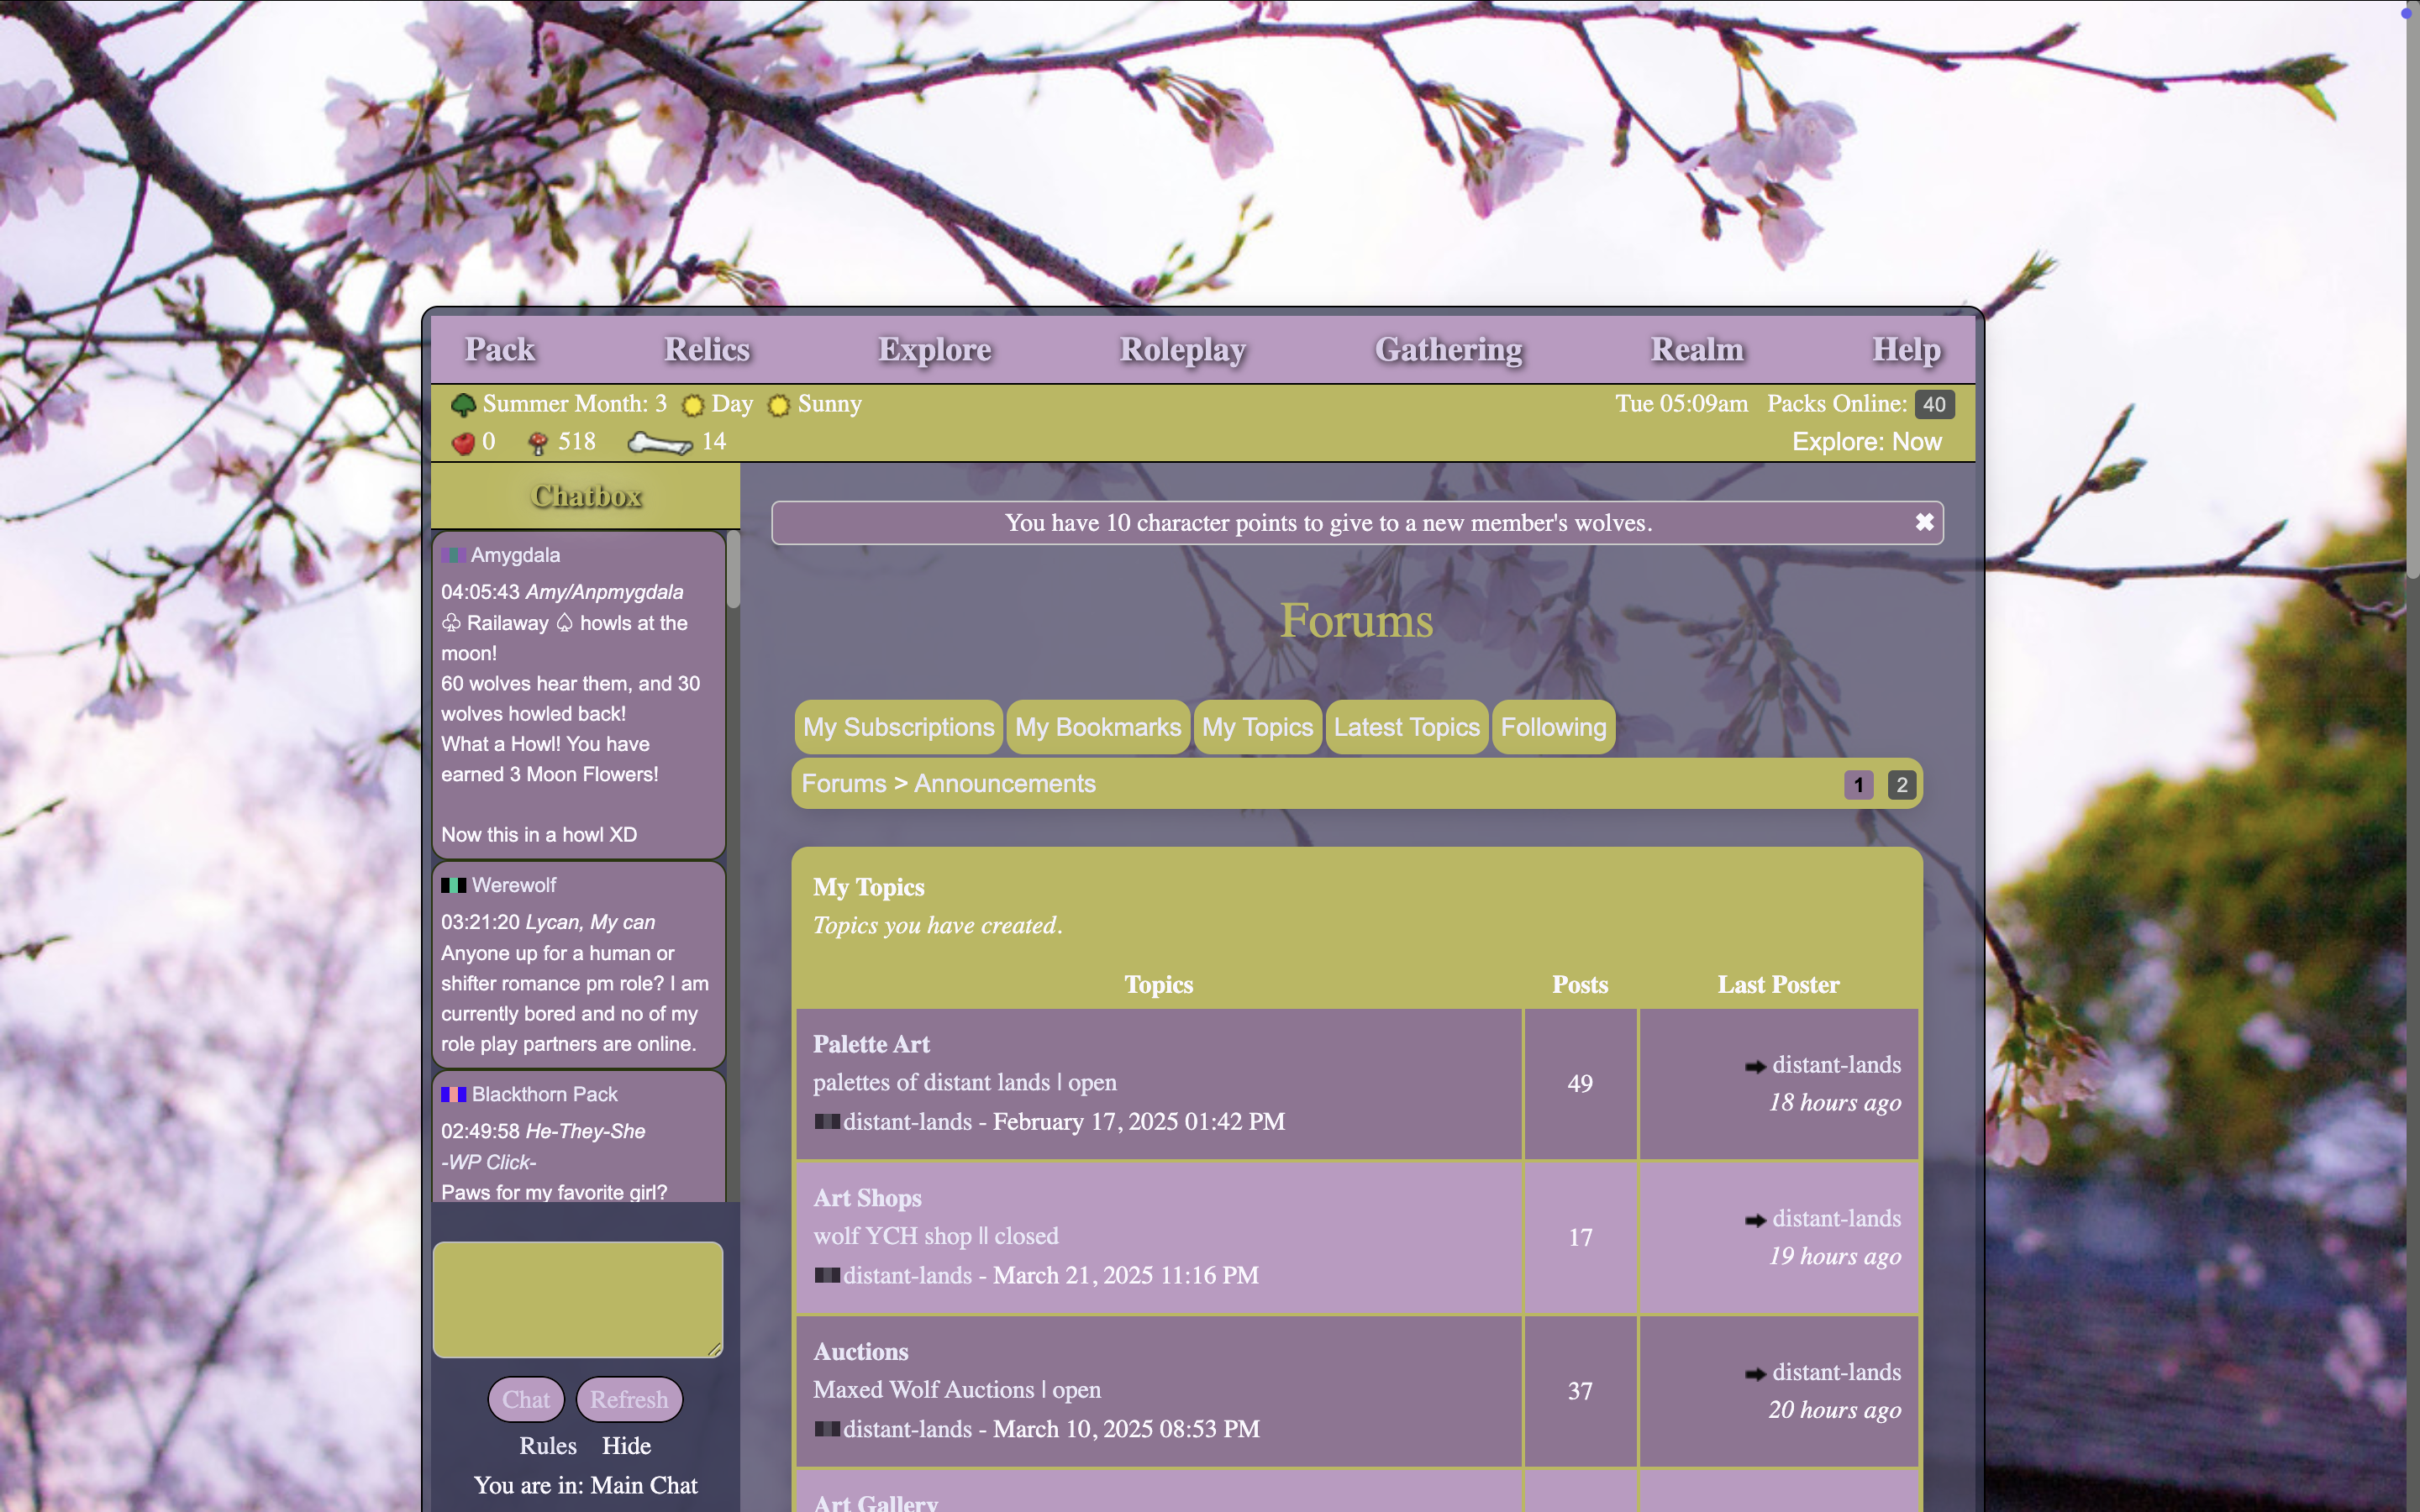Open the Art Shops forum category
The height and width of the screenshot is (1512, 2420).
click(867, 1198)
